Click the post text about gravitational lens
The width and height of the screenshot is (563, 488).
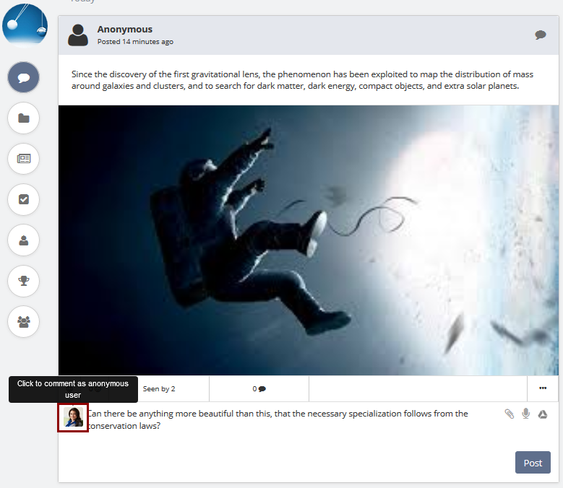point(302,80)
